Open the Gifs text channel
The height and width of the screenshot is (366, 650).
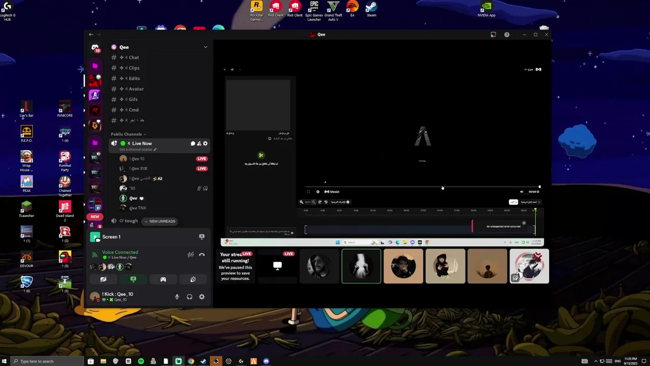tap(158, 99)
